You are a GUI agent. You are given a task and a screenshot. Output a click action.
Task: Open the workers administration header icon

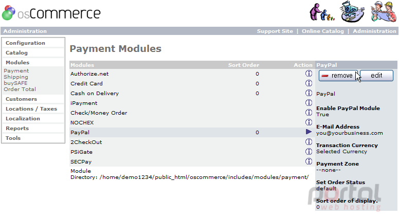click(384, 11)
